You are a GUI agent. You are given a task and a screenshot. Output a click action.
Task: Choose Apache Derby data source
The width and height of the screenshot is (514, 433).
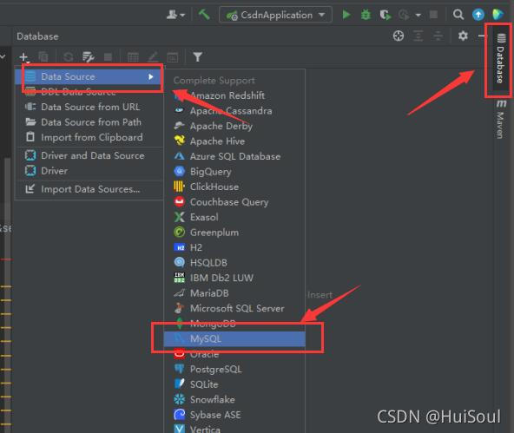click(234, 126)
